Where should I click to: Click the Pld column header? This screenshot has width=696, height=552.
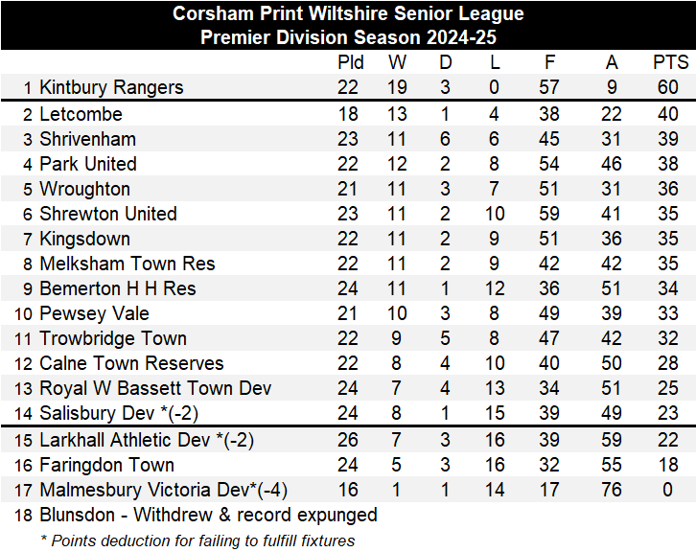pos(351,62)
